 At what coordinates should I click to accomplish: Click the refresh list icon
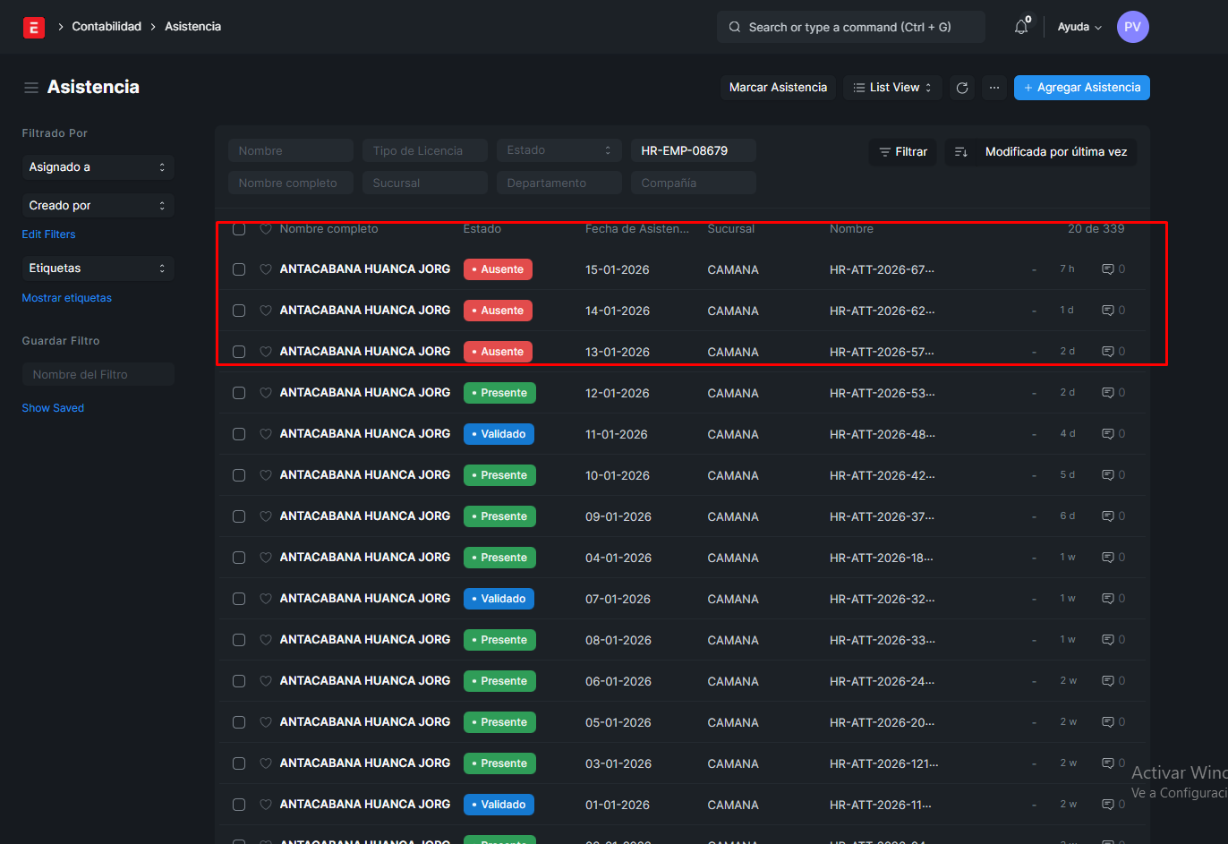pos(962,88)
